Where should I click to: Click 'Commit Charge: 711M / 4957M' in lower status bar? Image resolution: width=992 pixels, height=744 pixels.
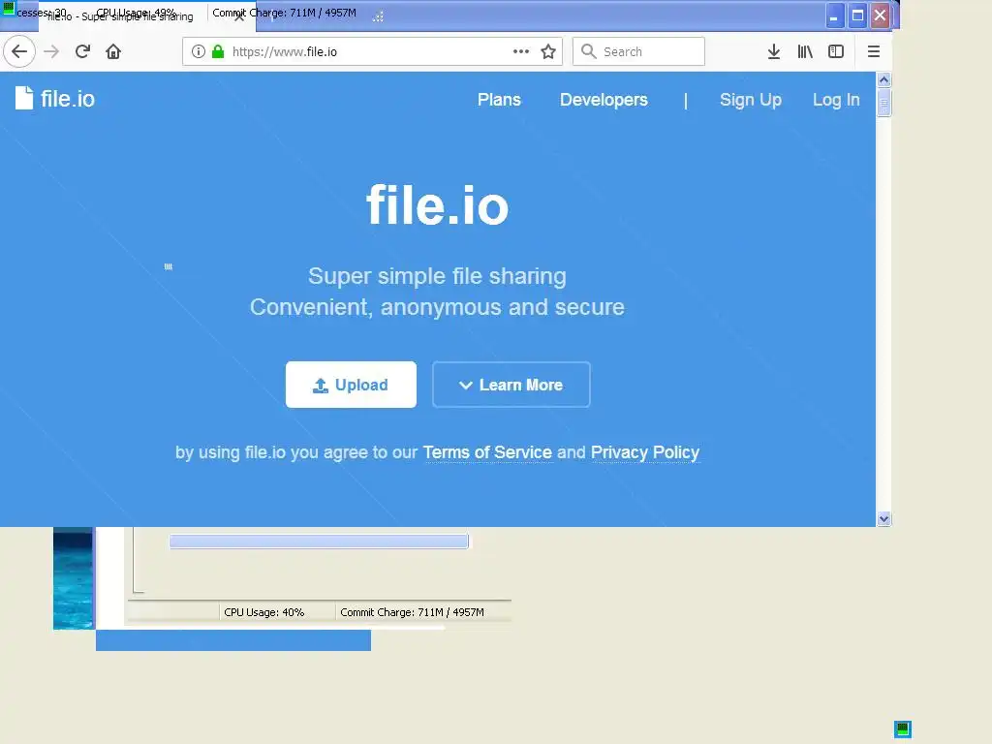412,612
